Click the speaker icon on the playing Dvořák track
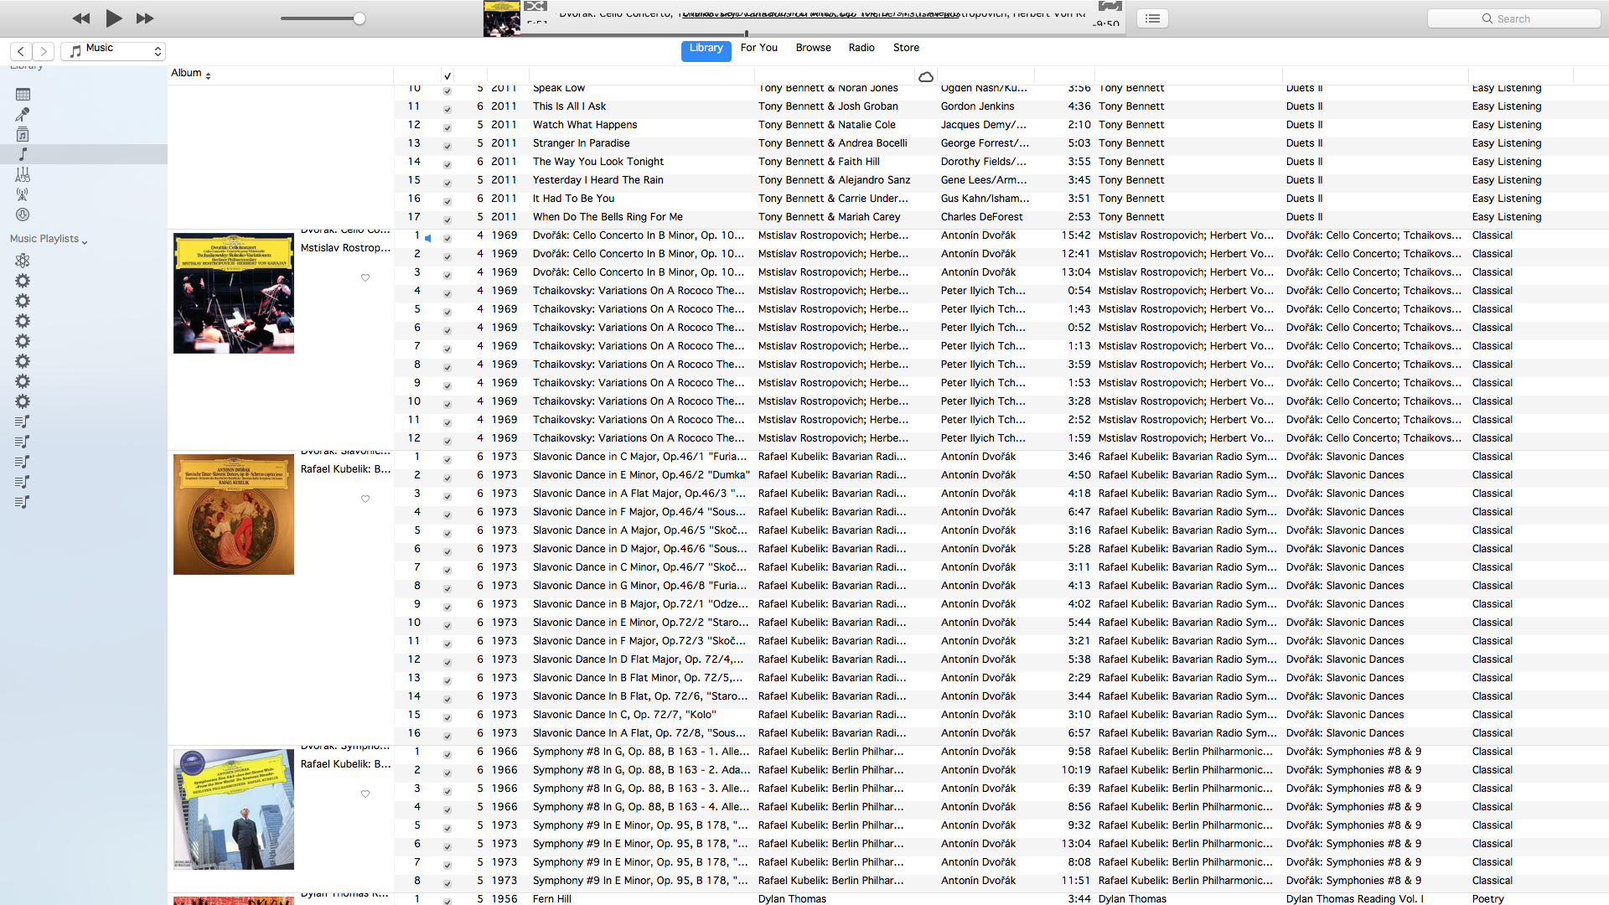 click(x=428, y=238)
